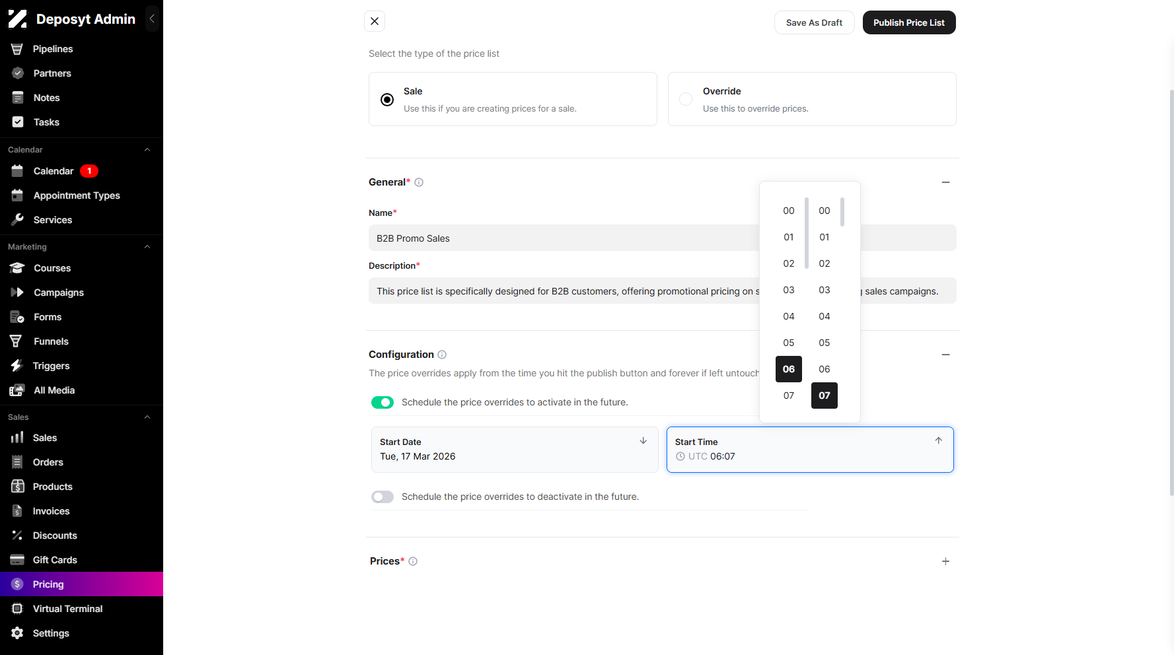Viewport: 1174px width, 655px height.
Task: Click Save As Draft button
Action: (814, 22)
